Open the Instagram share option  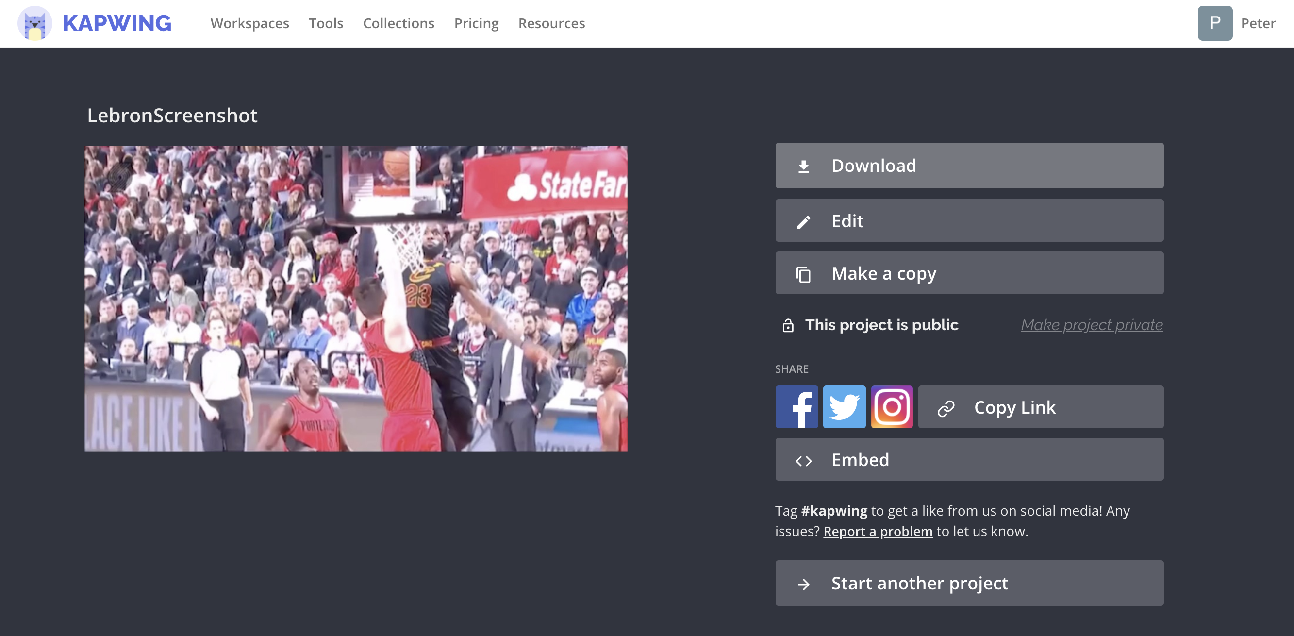(892, 407)
